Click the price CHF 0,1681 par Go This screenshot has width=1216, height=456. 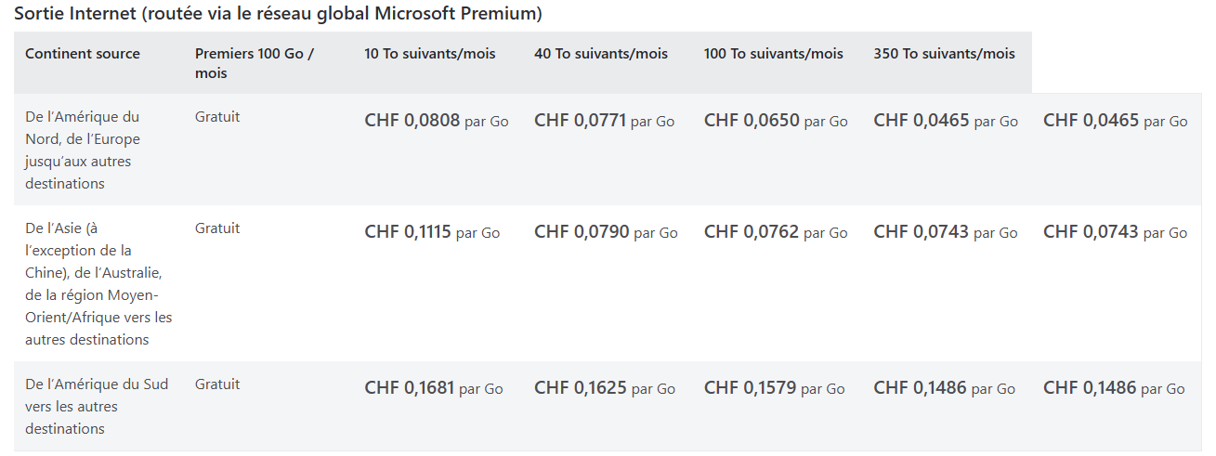(434, 388)
